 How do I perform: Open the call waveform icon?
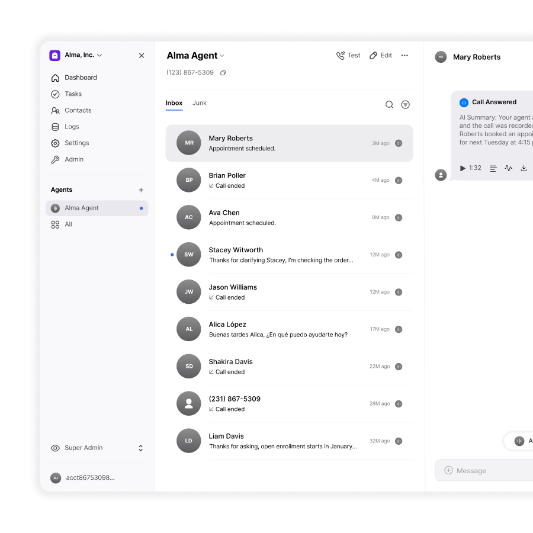pos(509,168)
